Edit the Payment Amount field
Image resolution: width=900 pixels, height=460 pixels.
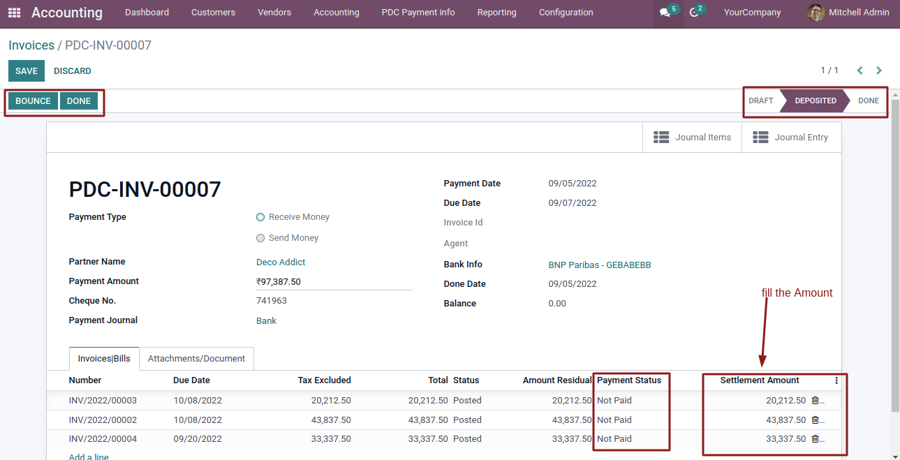click(334, 282)
